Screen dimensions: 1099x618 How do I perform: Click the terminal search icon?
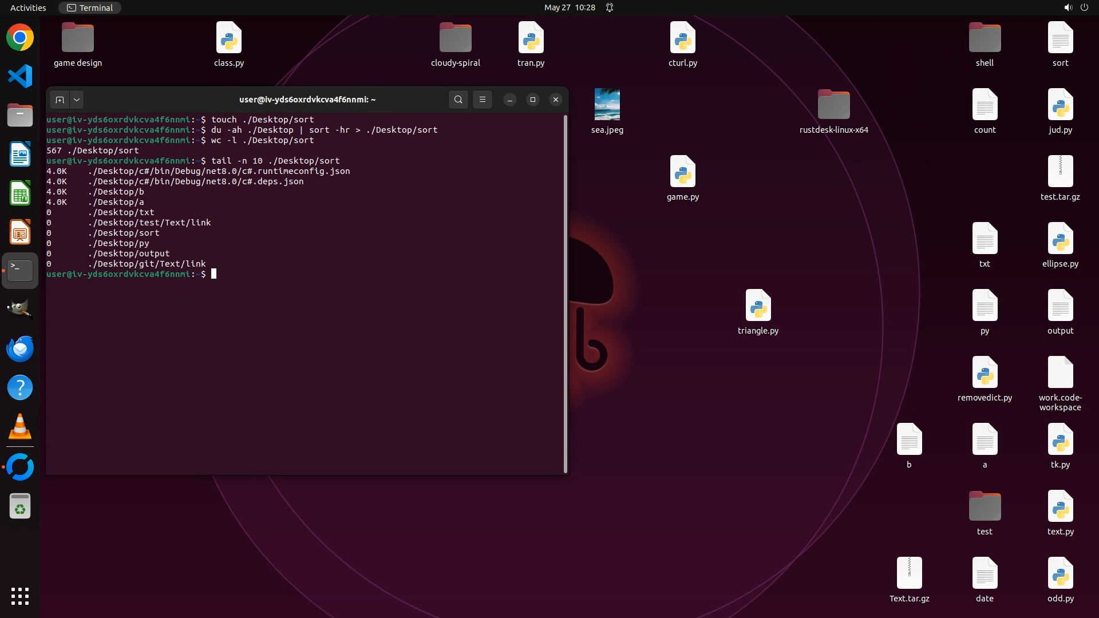[458, 100]
